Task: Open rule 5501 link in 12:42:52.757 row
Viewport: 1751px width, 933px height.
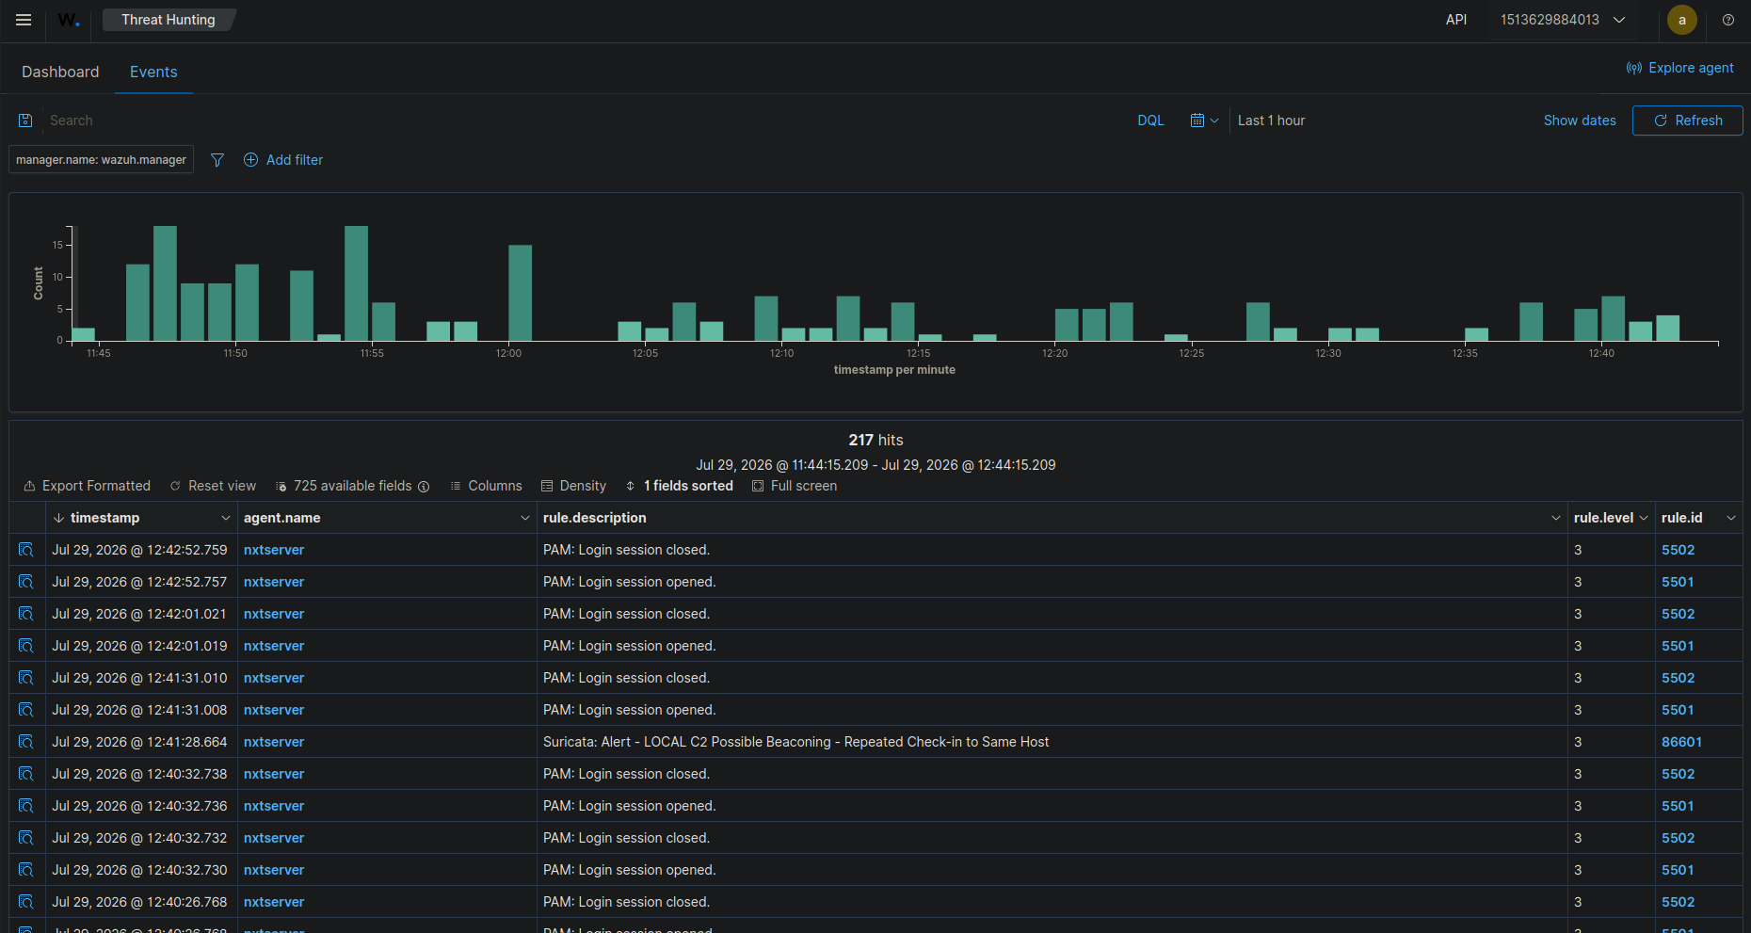Action: pos(1678,582)
